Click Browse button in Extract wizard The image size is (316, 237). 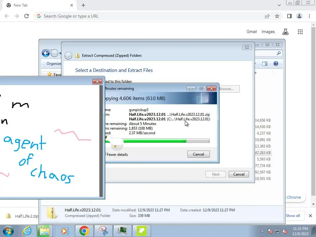229,89
